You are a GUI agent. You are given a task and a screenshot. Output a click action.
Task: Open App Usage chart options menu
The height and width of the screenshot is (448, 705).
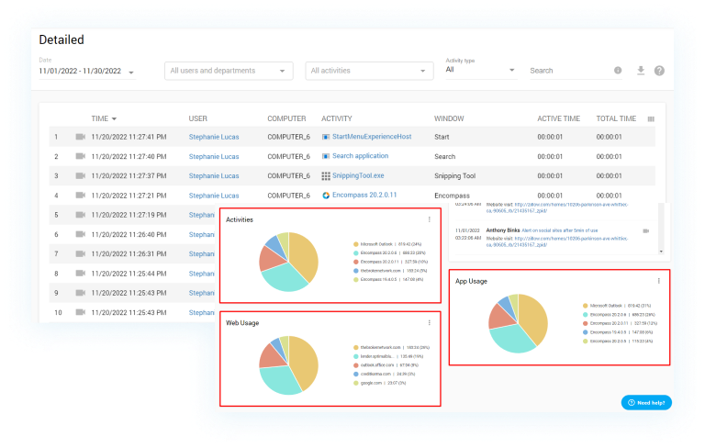point(658,281)
